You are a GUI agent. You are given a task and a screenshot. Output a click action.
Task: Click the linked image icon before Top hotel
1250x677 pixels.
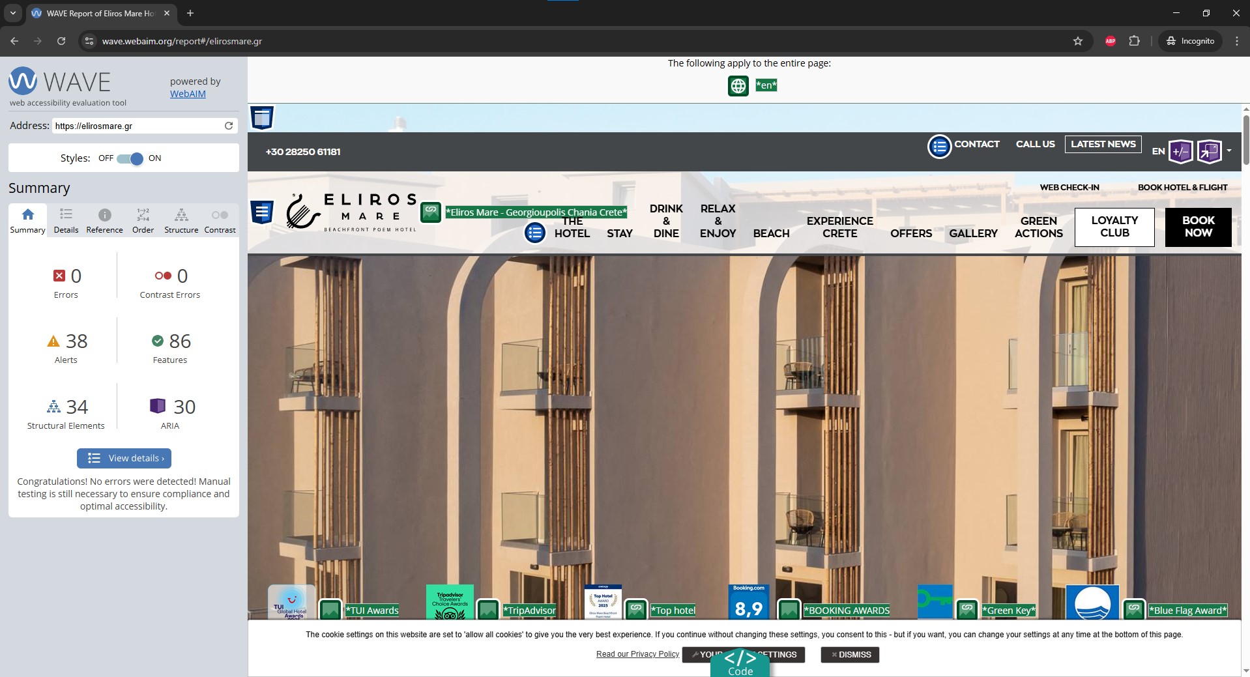(636, 610)
